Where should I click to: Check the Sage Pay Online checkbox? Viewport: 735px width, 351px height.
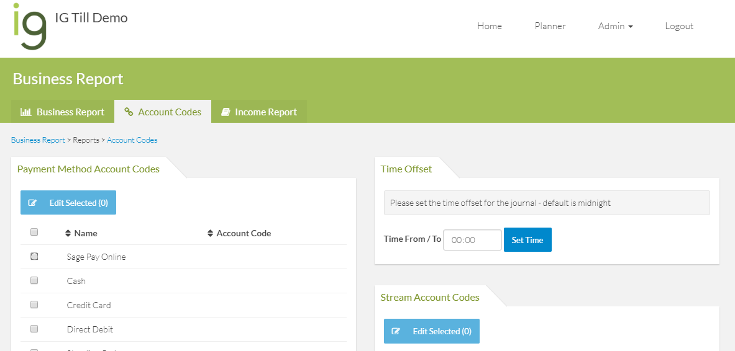[34, 256]
